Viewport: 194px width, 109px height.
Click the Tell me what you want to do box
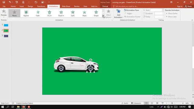point(125,6)
